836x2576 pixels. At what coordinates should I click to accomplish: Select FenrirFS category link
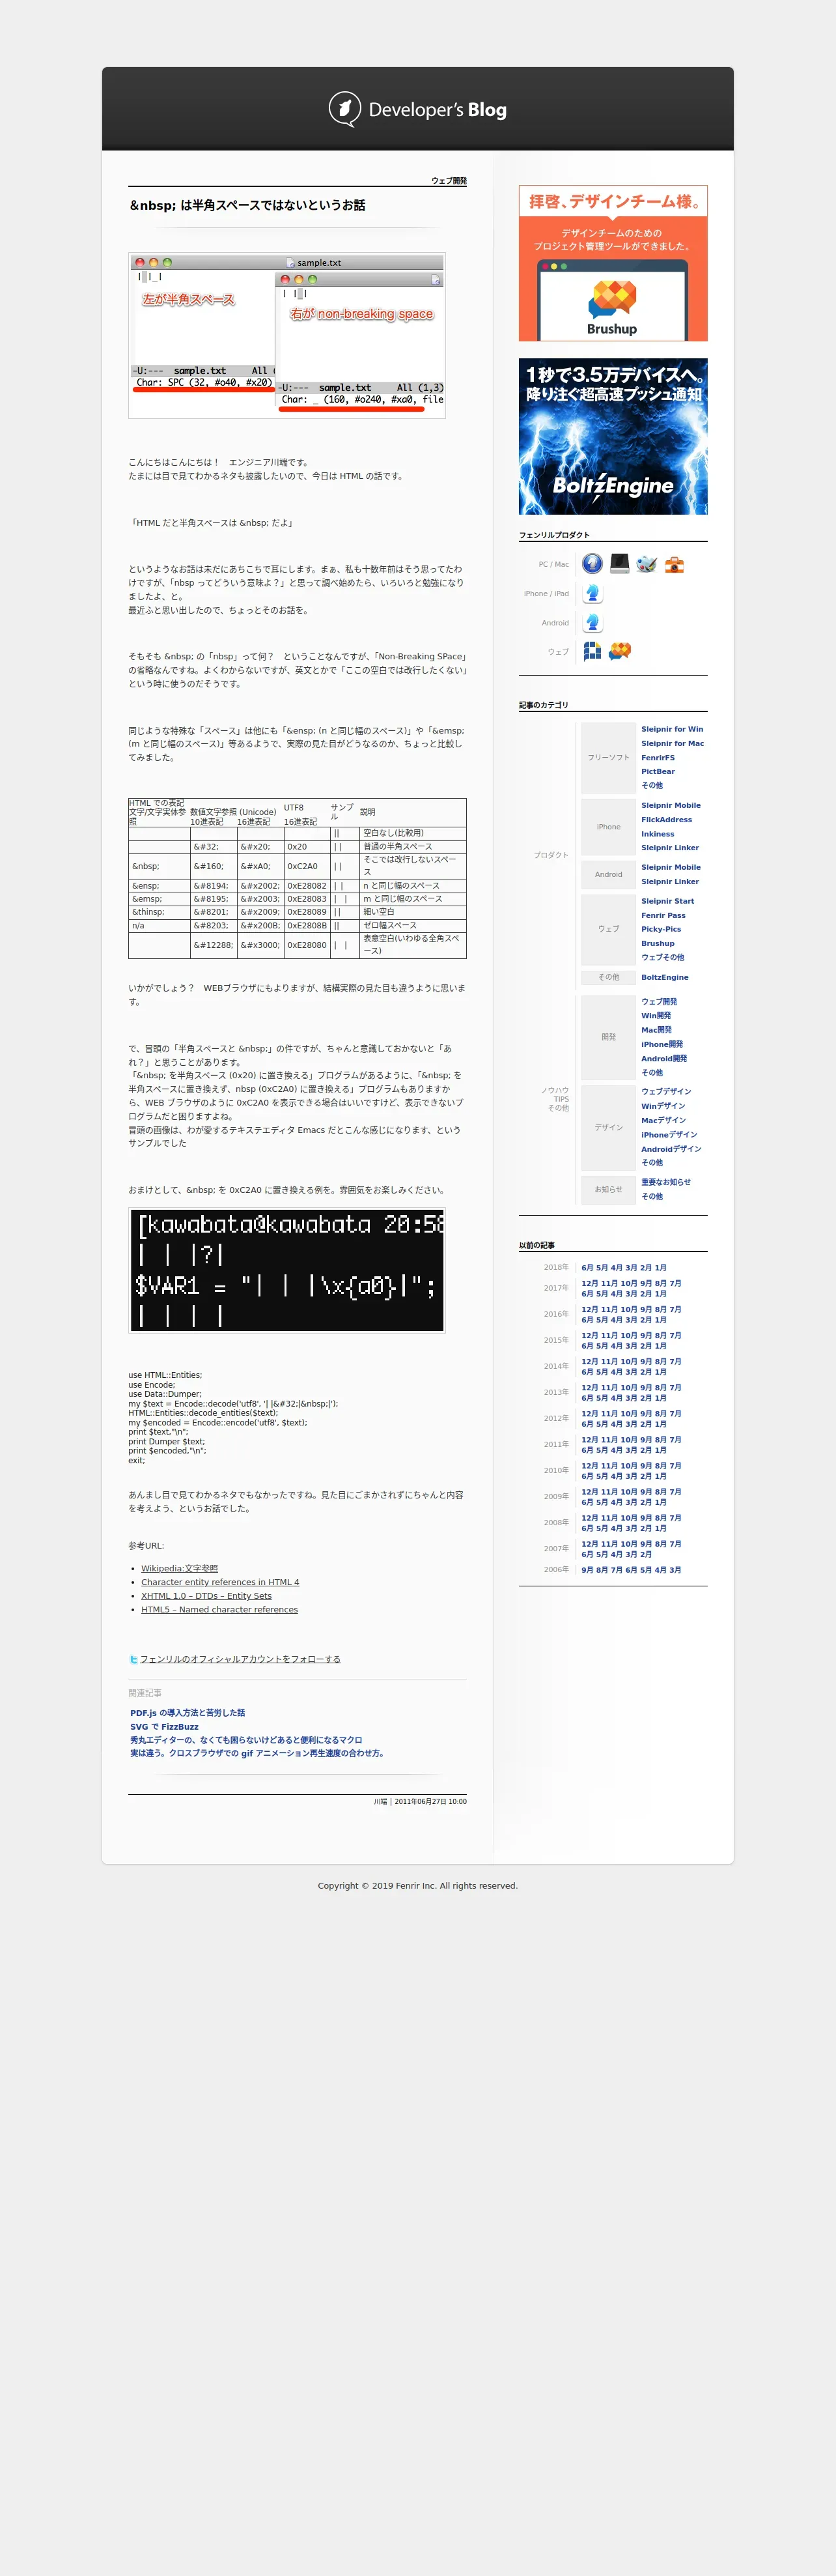pyautogui.click(x=657, y=757)
